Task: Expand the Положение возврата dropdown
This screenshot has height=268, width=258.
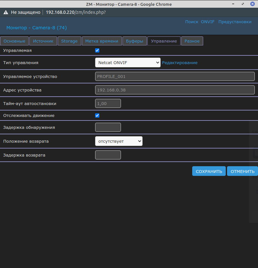Action: pyautogui.click(x=119, y=141)
